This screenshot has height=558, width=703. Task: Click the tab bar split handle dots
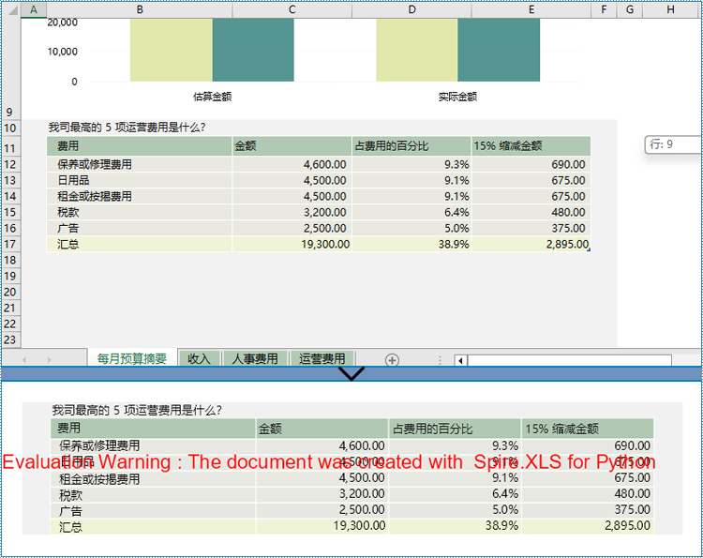[x=440, y=360]
